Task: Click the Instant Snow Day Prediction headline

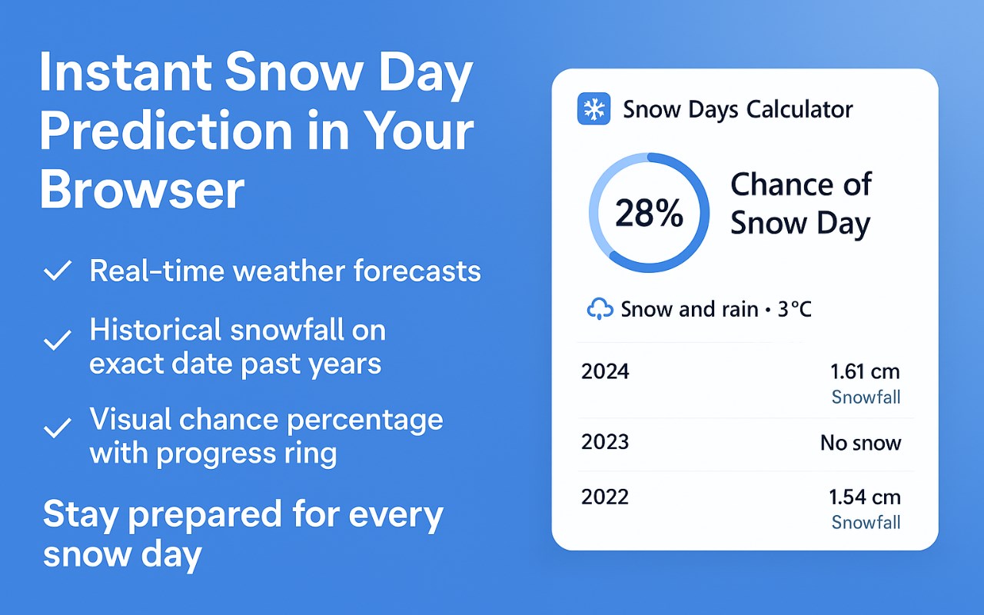Action: [256, 131]
